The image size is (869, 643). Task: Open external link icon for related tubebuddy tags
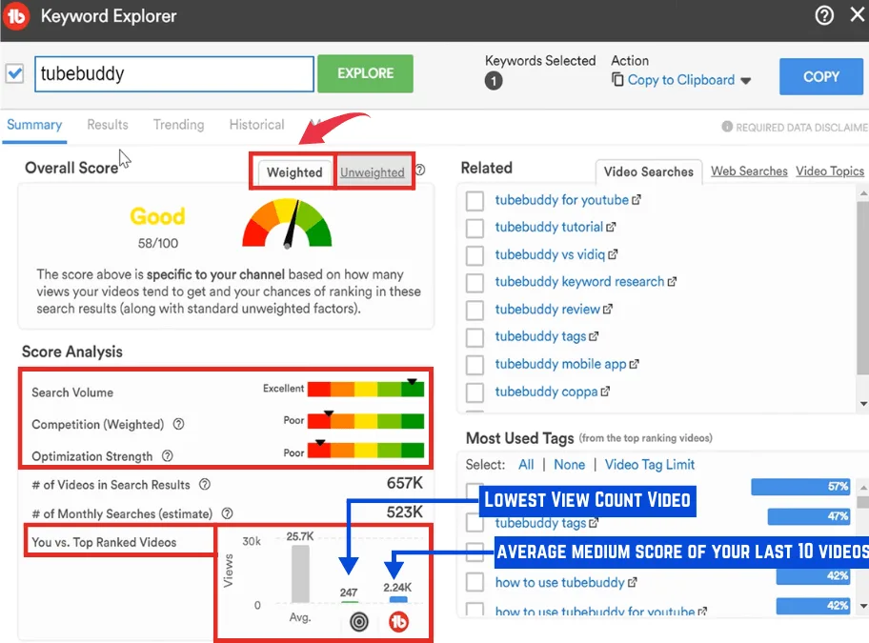594,336
